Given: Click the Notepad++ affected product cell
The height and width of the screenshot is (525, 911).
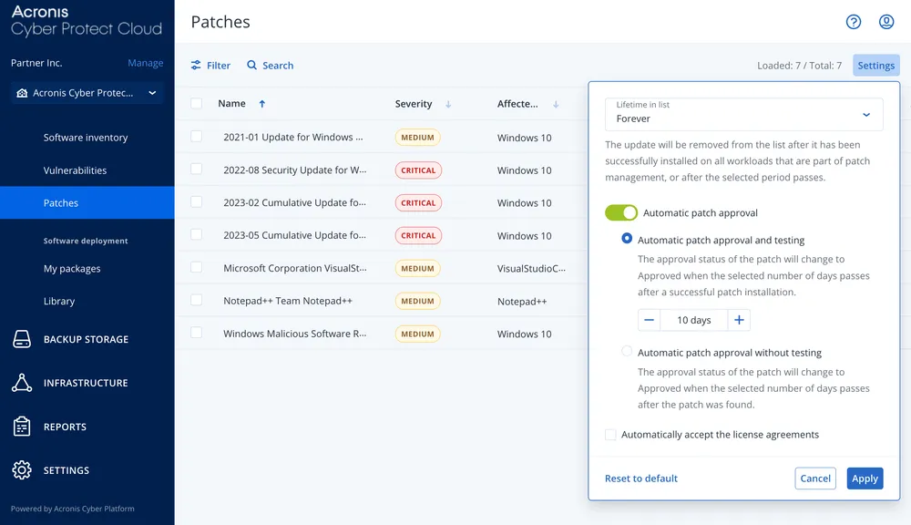Looking at the screenshot, I should [x=522, y=301].
